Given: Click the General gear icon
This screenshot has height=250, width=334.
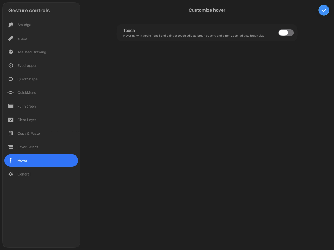Looking at the screenshot, I should click(x=11, y=174).
